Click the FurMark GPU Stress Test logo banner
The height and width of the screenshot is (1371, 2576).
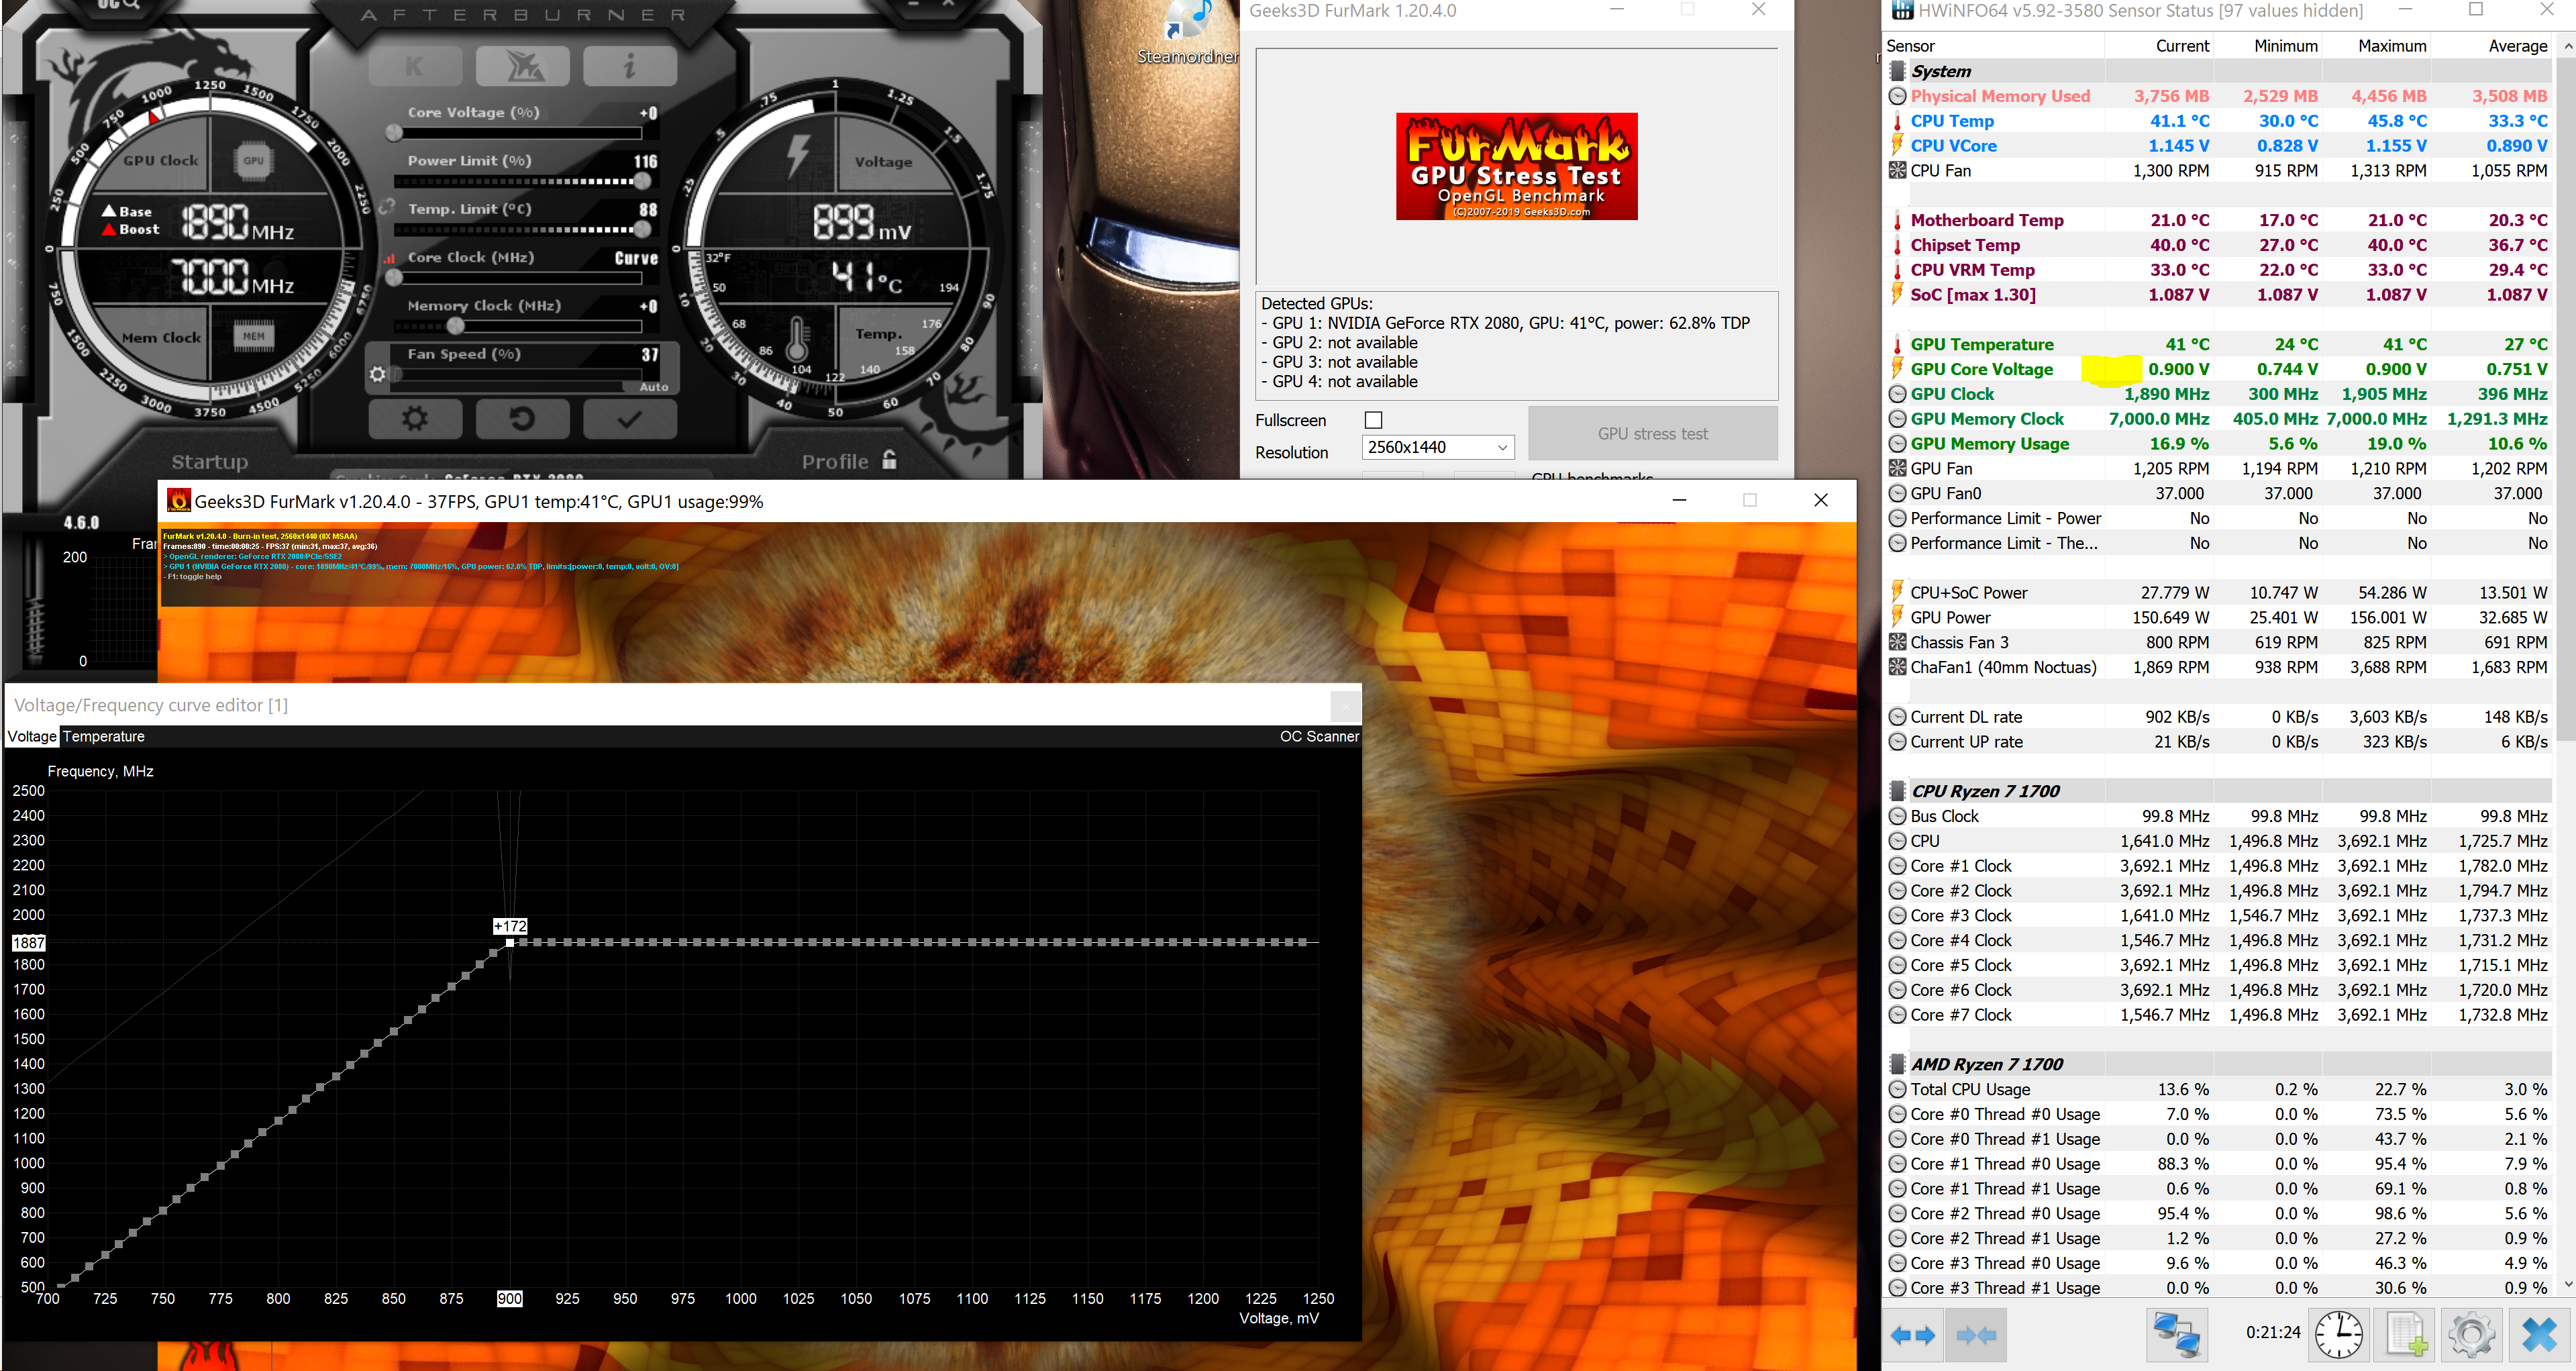point(1516,166)
